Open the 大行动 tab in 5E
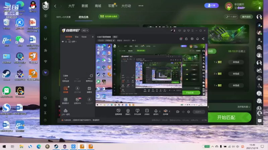This screenshot has width=268, height=150. pyautogui.click(x=126, y=6)
